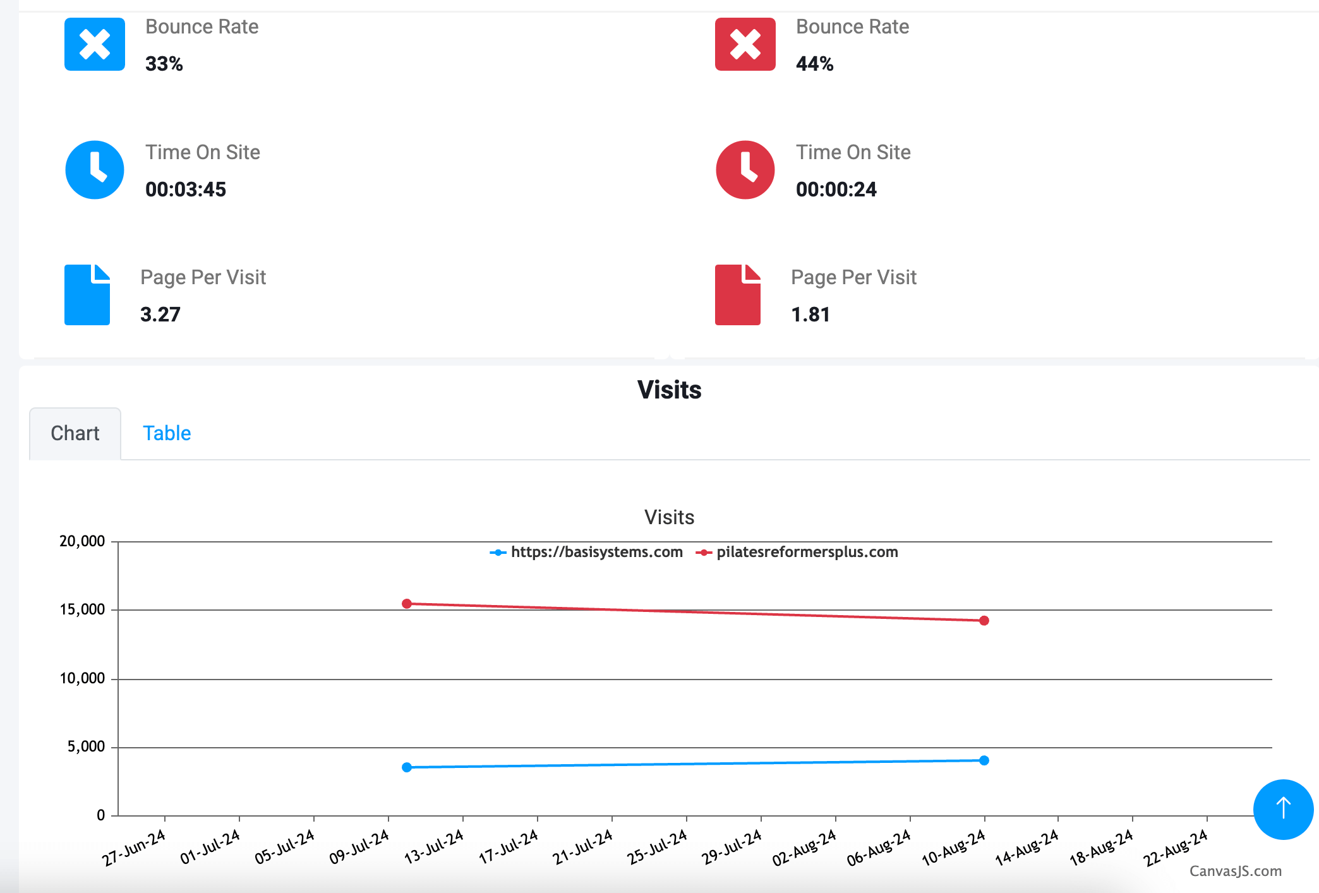This screenshot has height=893, width=1319.
Task: Click the blue scroll-to-top arrow button
Action: click(x=1283, y=809)
